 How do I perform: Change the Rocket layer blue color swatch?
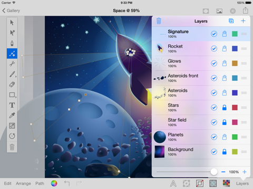point(235,48)
